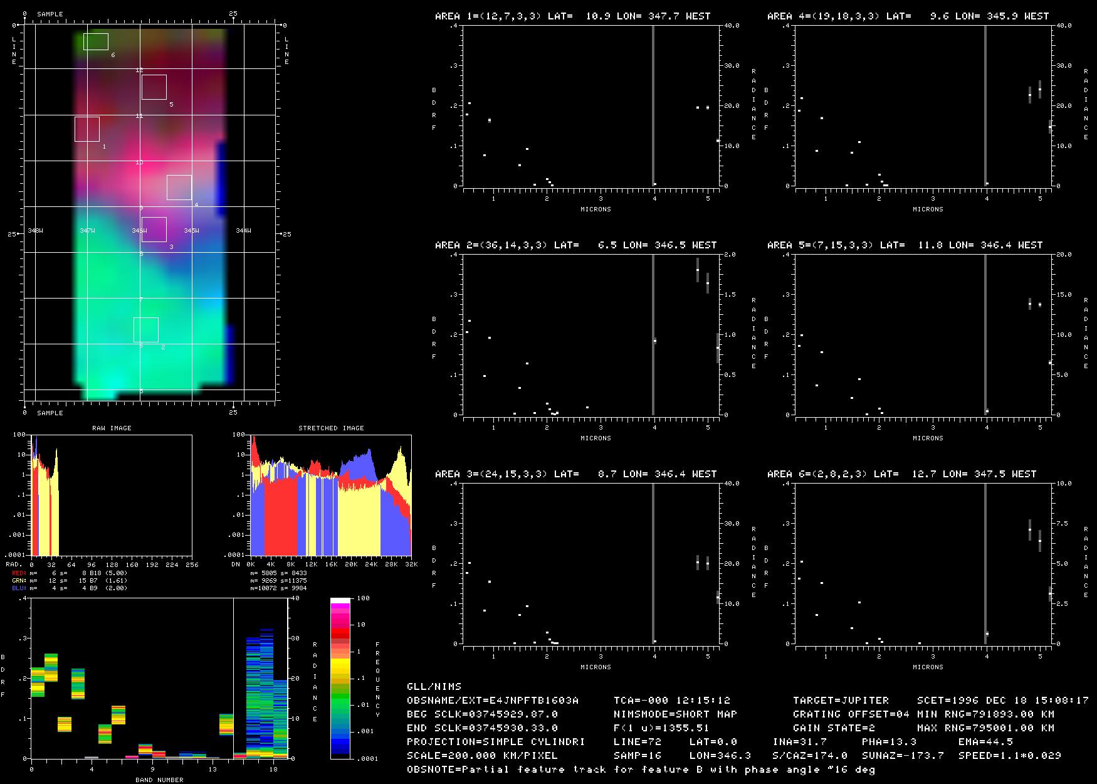
Task: Click the TCA=-000 12:15:12 value
Action: [672, 701]
